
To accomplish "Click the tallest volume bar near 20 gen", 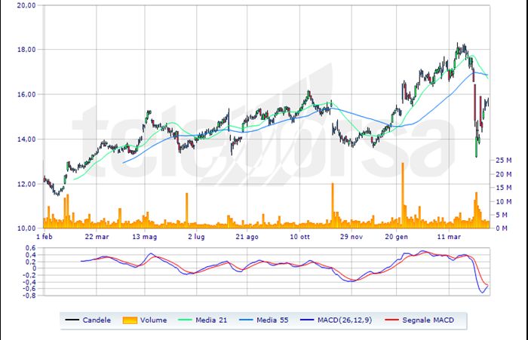I will tap(403, 196).
